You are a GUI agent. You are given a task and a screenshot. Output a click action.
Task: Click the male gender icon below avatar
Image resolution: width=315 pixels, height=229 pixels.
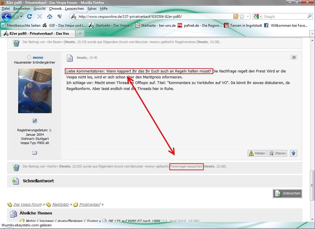point(35,121)
